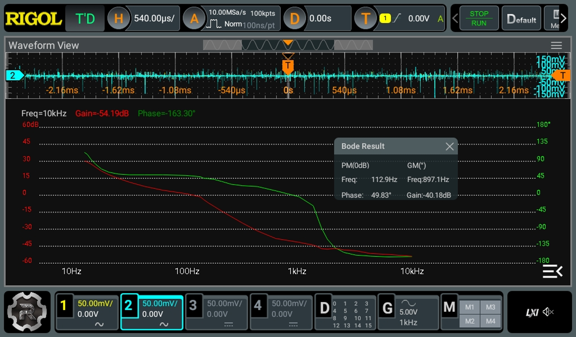Click the orange trigger position marker
The height and width of the screenshot is (337, 576).
(x=288, y=66)
